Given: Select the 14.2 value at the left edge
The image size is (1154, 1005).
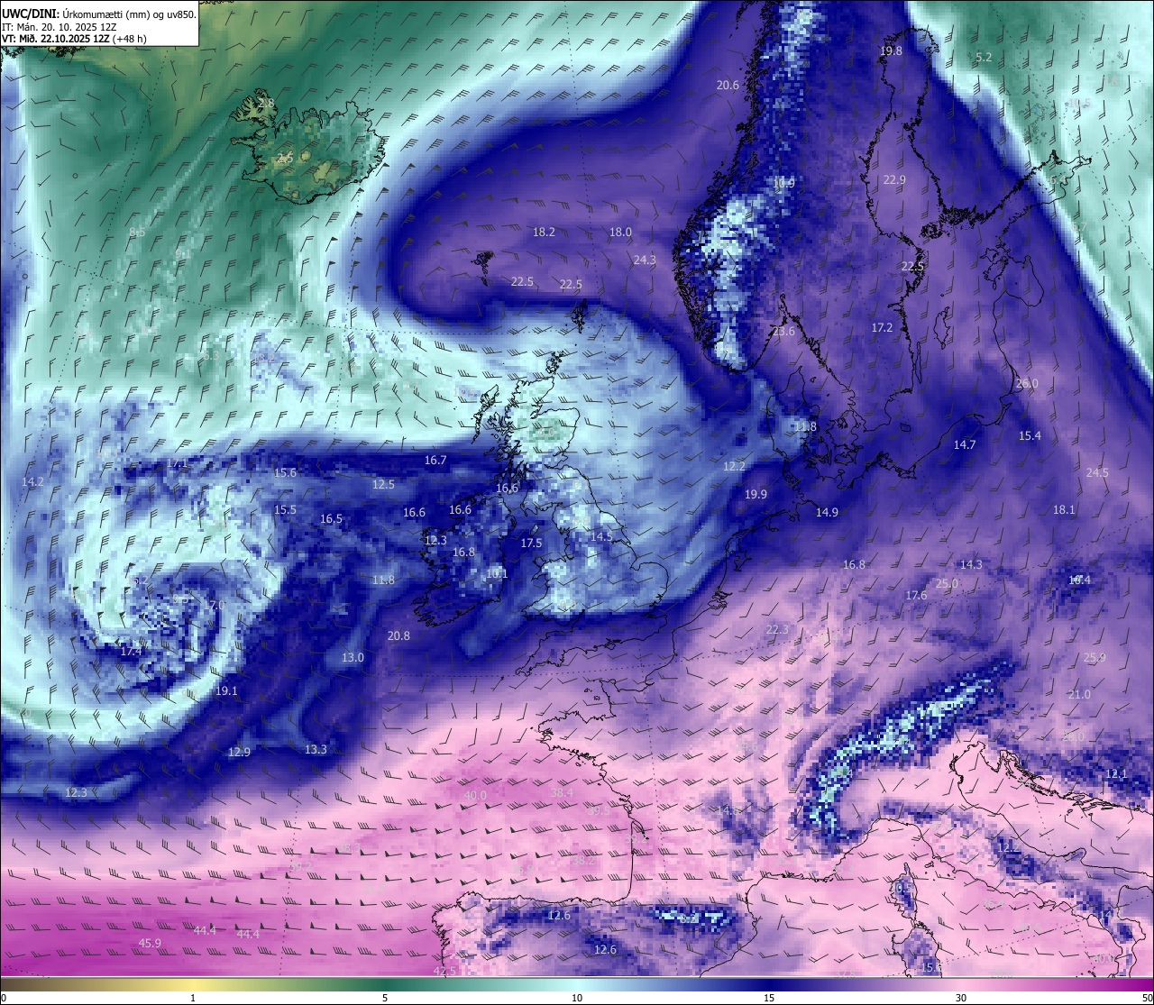Looking at the screenshot, I should (x=32, y=481).
